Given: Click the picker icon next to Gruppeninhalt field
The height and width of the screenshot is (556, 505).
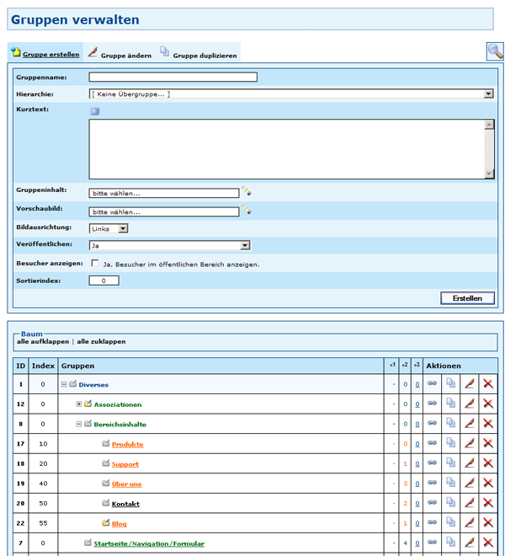Looking at the screenshot, I should (247, 191).
